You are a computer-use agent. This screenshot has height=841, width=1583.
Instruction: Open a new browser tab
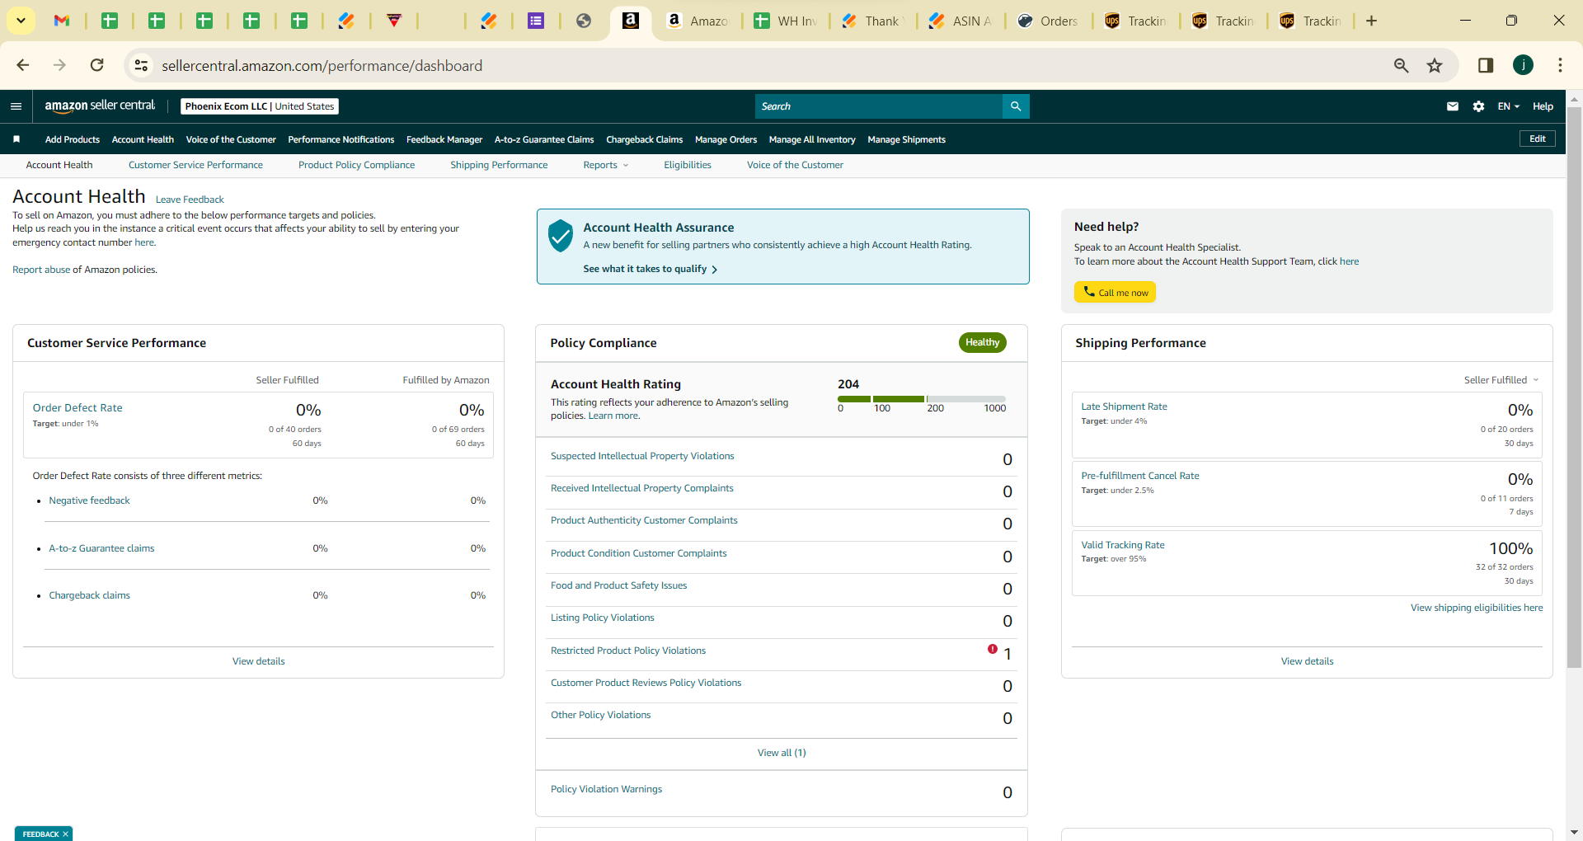[x=1371, y=21]
